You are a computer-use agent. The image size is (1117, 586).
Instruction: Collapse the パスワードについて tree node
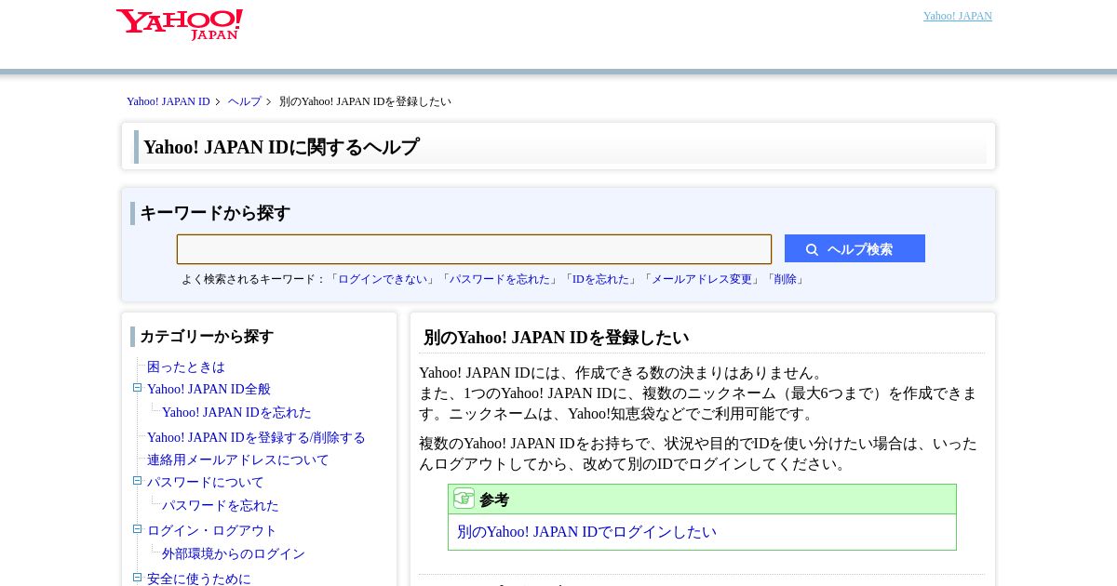coord(137,481)
